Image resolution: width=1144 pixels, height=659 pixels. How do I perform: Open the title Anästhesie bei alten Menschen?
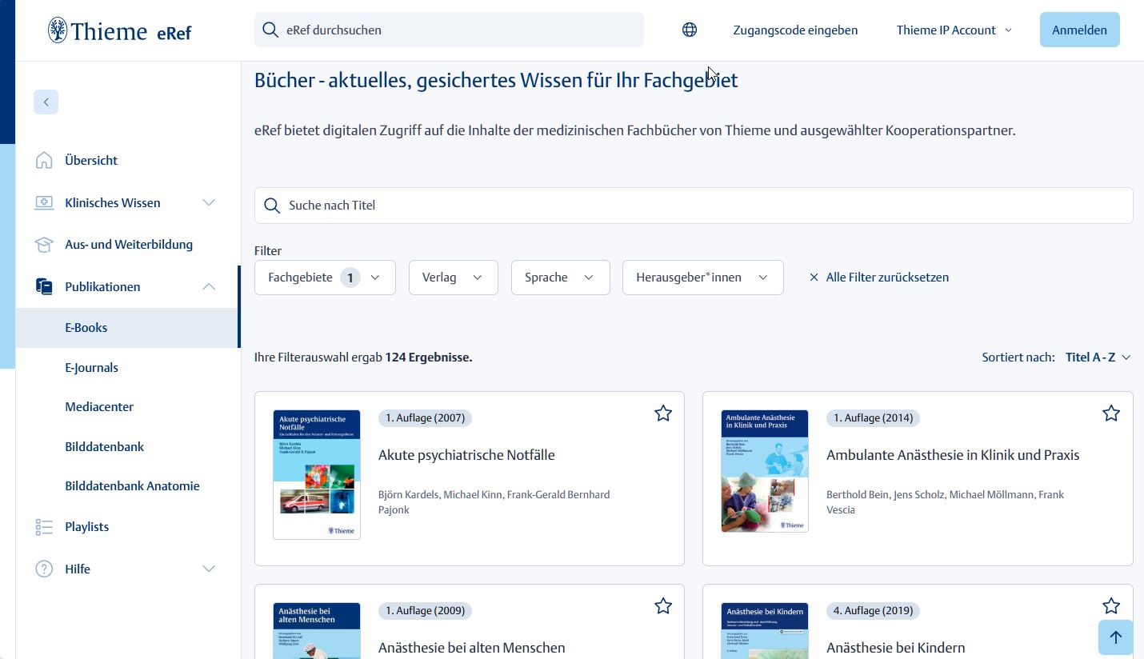coord(472,648)
